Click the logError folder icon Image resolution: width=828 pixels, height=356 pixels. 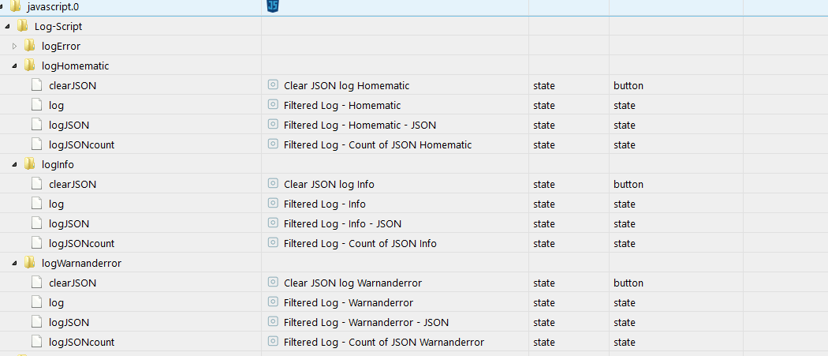(x=29, y=46)
